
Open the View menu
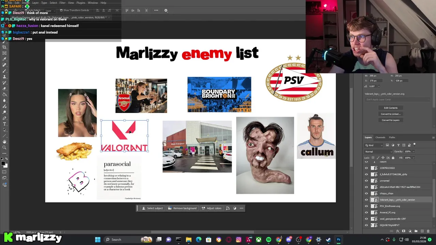coord(71,3)
